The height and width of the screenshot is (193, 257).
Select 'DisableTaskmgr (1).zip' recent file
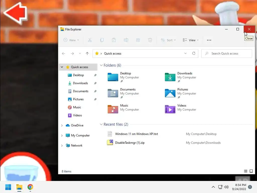(130, 143)
